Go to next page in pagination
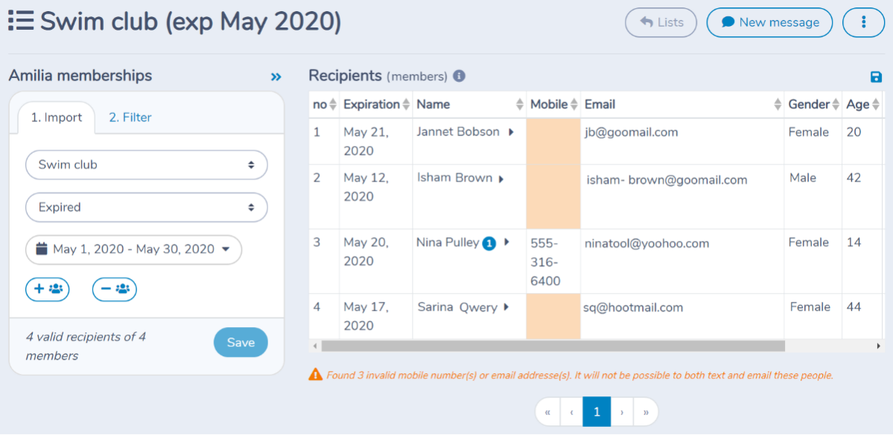 (622, 412)
